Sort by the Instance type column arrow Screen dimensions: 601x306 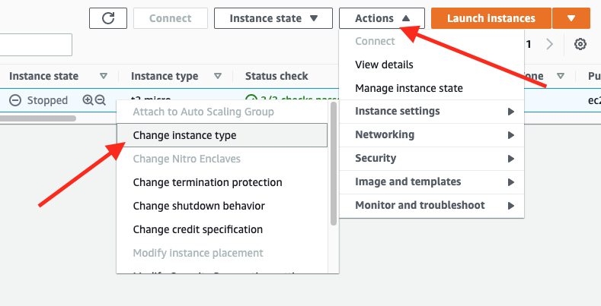tap(218, 76)
